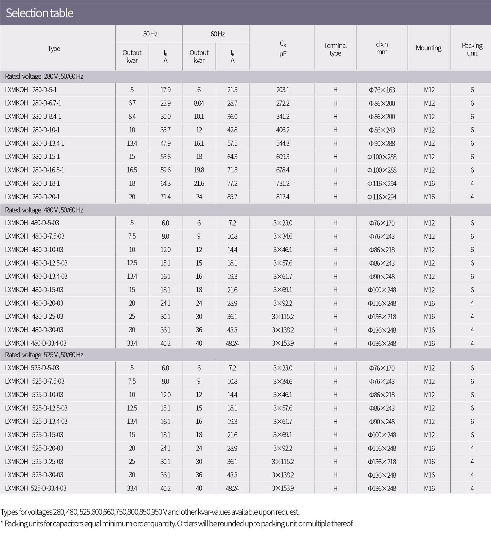This screenshot has height=539, width=491.
Task: Click the "60 Hz" column group header
Action: coord(217,34)
